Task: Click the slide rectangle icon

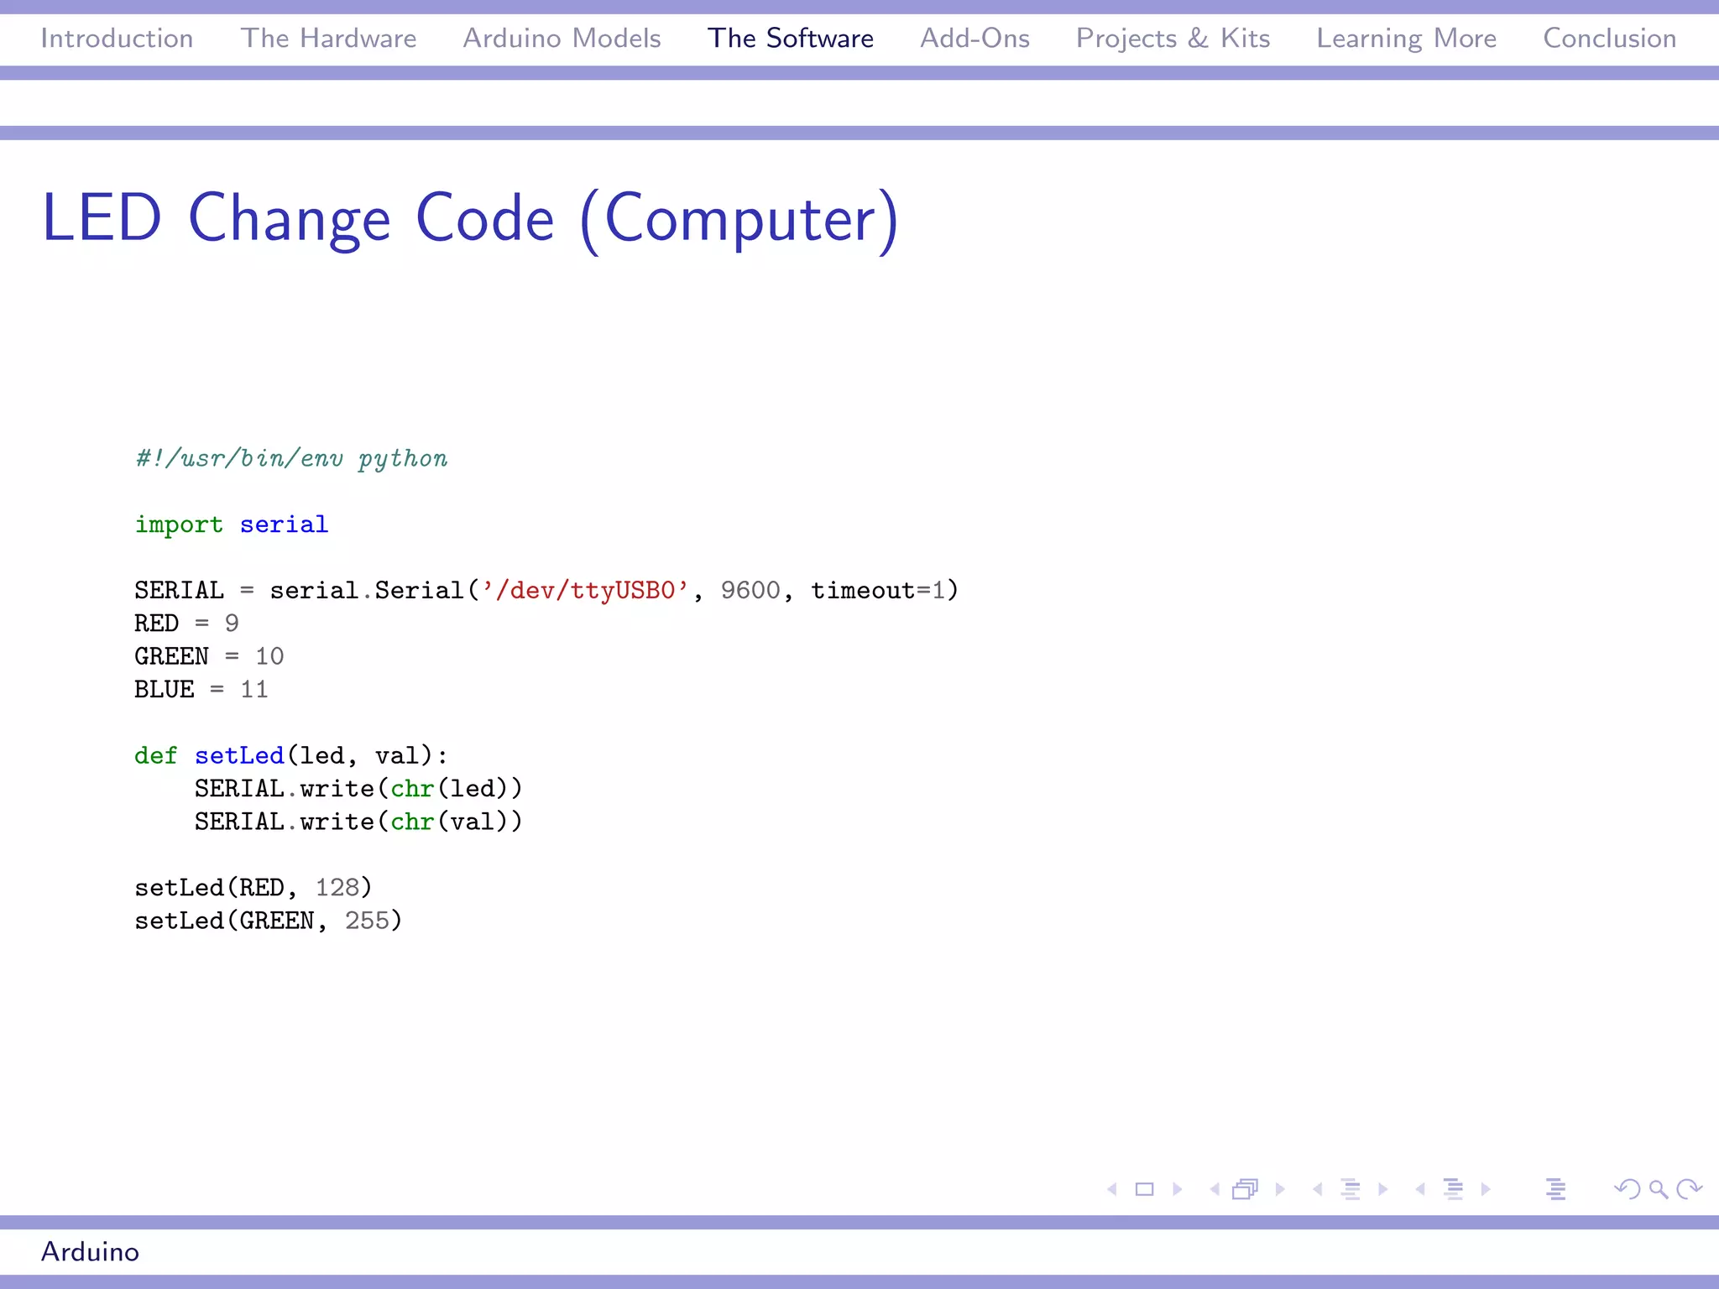Action: point(1144,1189)
